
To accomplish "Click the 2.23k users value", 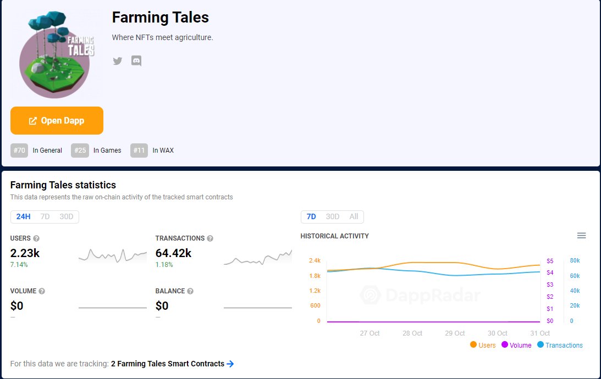I will pos(25,253).
